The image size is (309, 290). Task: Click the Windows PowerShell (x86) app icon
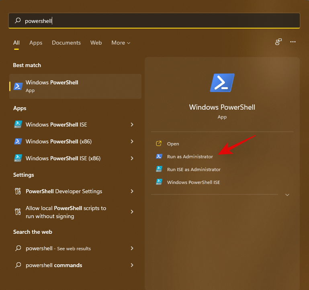click(18, 141)
